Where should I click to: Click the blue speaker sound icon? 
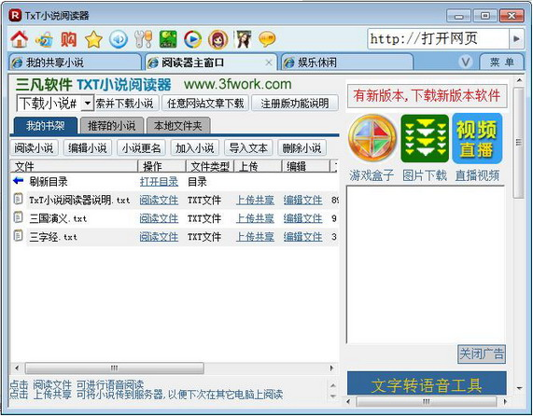click(x=119, y=39)
